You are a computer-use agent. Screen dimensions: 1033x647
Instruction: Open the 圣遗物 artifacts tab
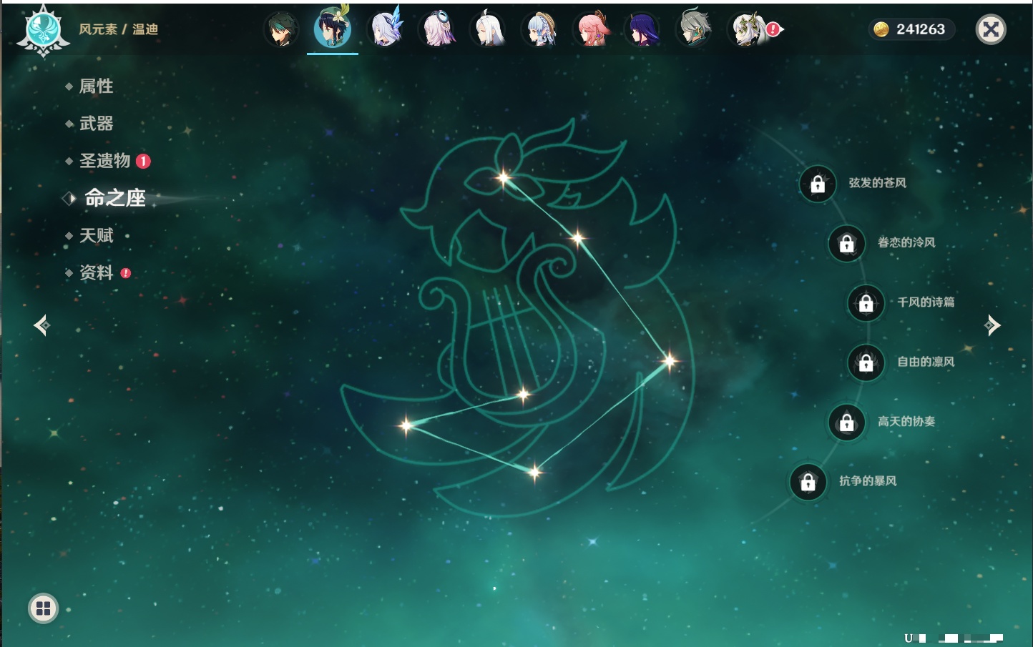pyautogui.click(x=104, y=161)
